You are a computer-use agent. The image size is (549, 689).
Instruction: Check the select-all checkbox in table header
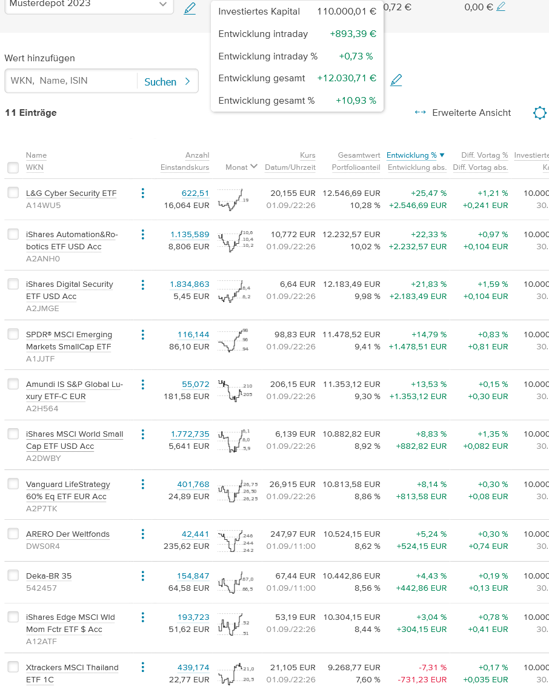(13, 167)
